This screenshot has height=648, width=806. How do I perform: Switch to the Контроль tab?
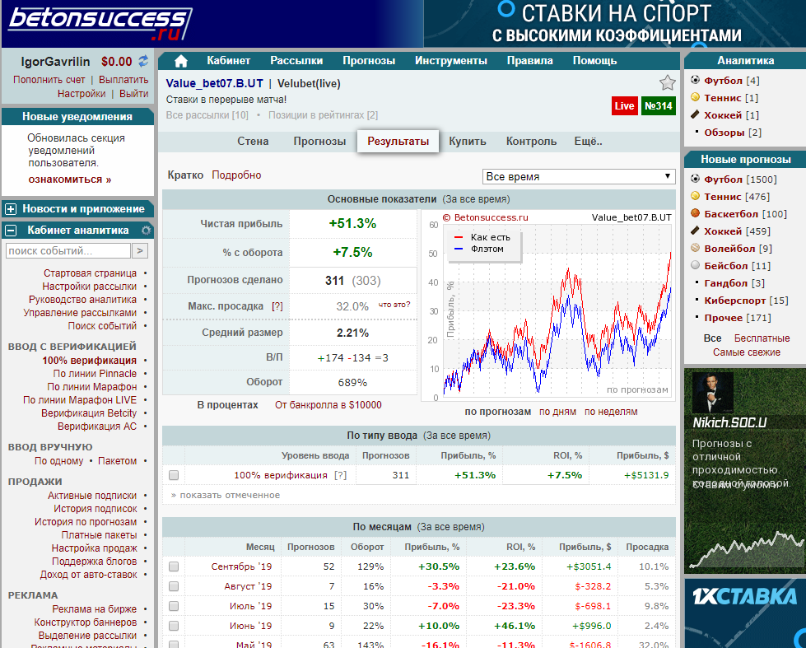tap(531, 141)
